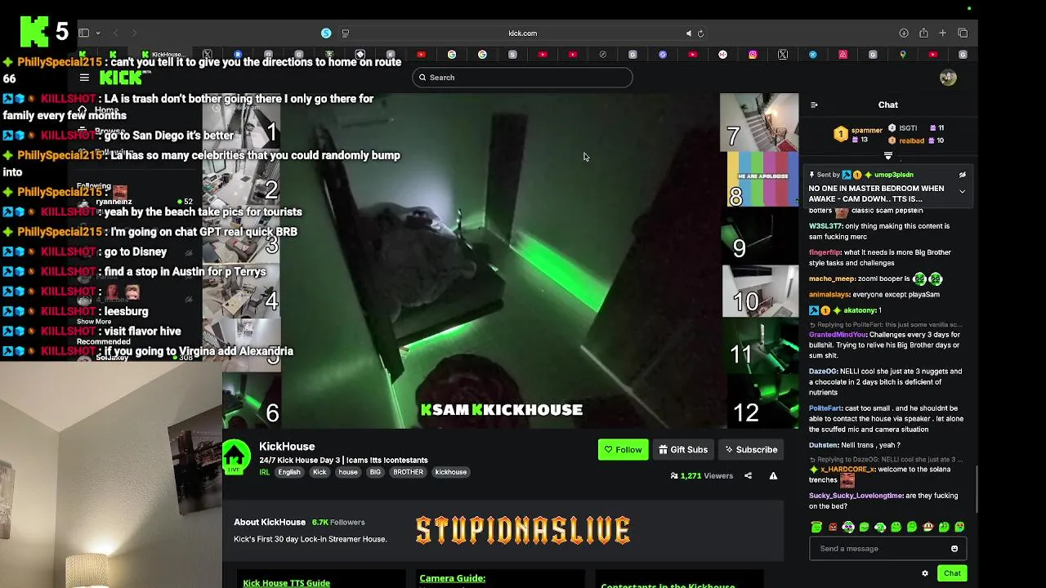The height and width of the screenshot is (588, 1046).
Task: Open emoji picker in message box
Action: [x=954, y=549]
